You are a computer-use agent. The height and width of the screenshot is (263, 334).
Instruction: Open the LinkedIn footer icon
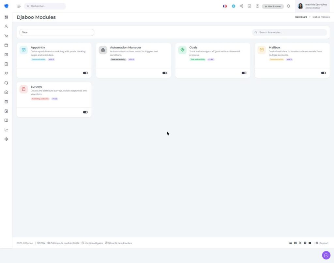(x=291, y=243)
